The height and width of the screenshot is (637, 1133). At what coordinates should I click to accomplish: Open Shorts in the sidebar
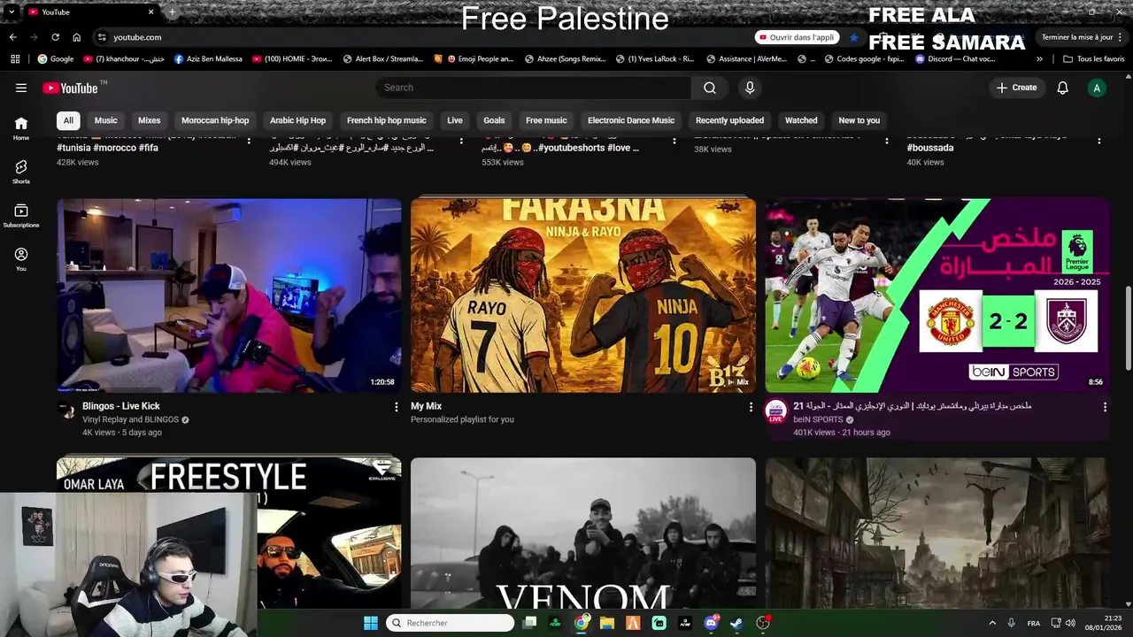[21, 172]
